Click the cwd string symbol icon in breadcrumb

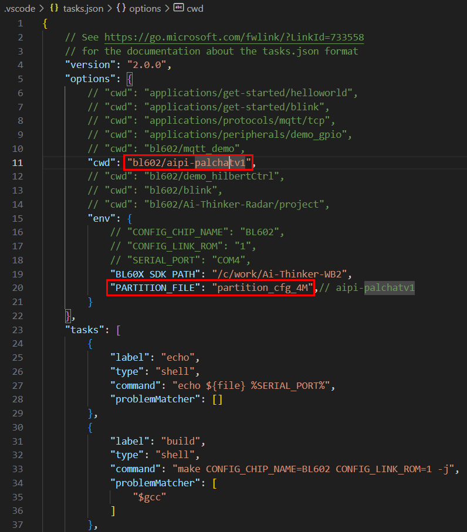pos(178,8)
